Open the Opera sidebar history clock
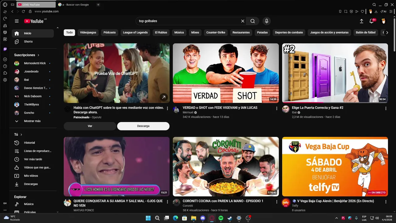The width and height of the screenshot is (396, 223). [5, 66]
